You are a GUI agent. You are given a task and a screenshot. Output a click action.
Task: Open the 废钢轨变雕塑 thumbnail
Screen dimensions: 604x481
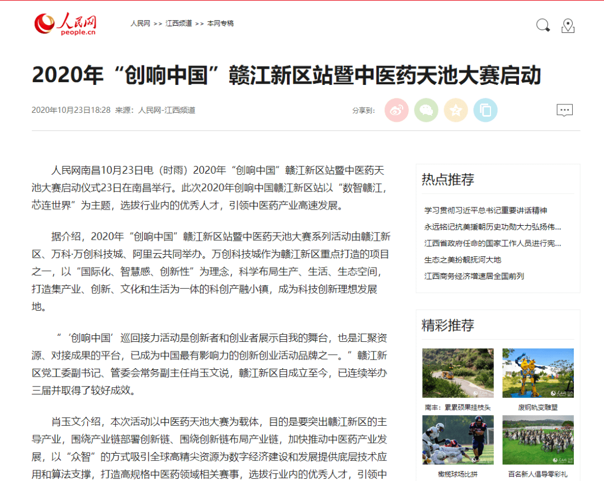tap(538, 372)
